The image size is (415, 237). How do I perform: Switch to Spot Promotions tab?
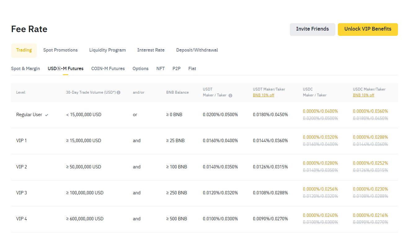tap(60, 50)
